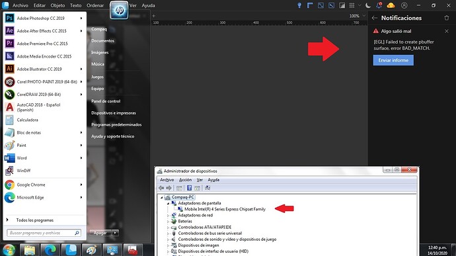
Task: Open the Editar menu
Action: (40, 5)
